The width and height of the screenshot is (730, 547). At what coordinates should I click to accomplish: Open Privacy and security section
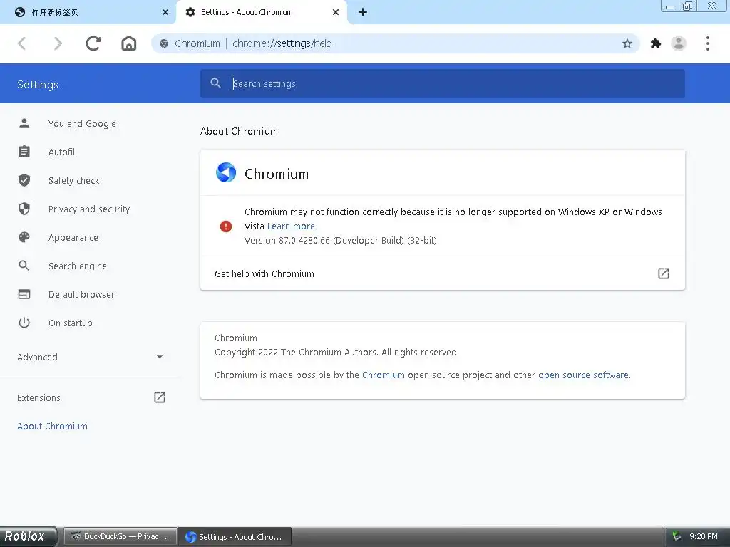point(89,209)
